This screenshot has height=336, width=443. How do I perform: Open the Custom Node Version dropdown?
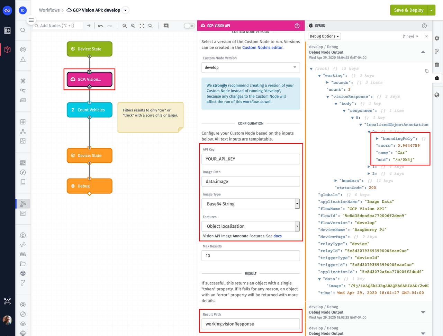251,67
